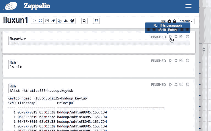Click FINISHED status of klist paragraph

click(158, 85)
